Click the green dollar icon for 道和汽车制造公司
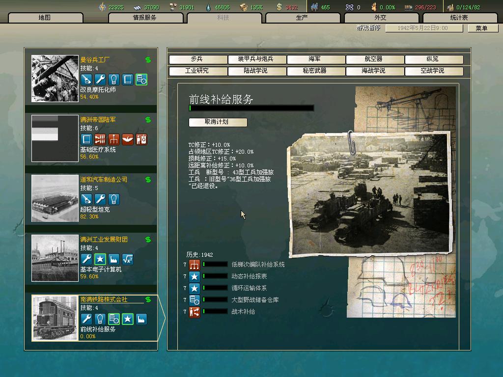 [148, 180]
